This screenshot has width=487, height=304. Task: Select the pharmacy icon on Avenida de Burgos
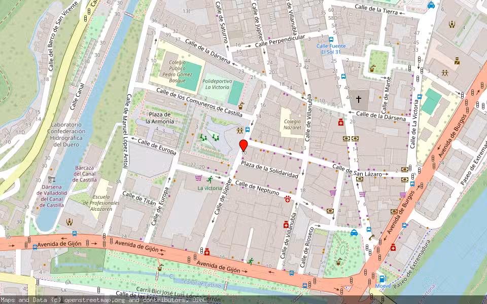tap(393, 247)
